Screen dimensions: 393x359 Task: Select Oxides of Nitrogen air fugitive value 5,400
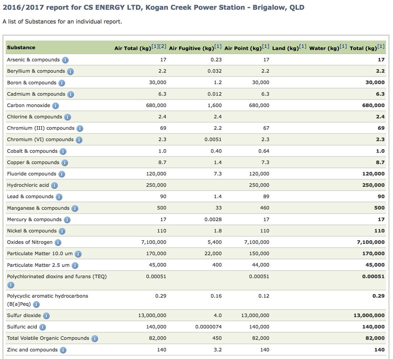[215, 242]
